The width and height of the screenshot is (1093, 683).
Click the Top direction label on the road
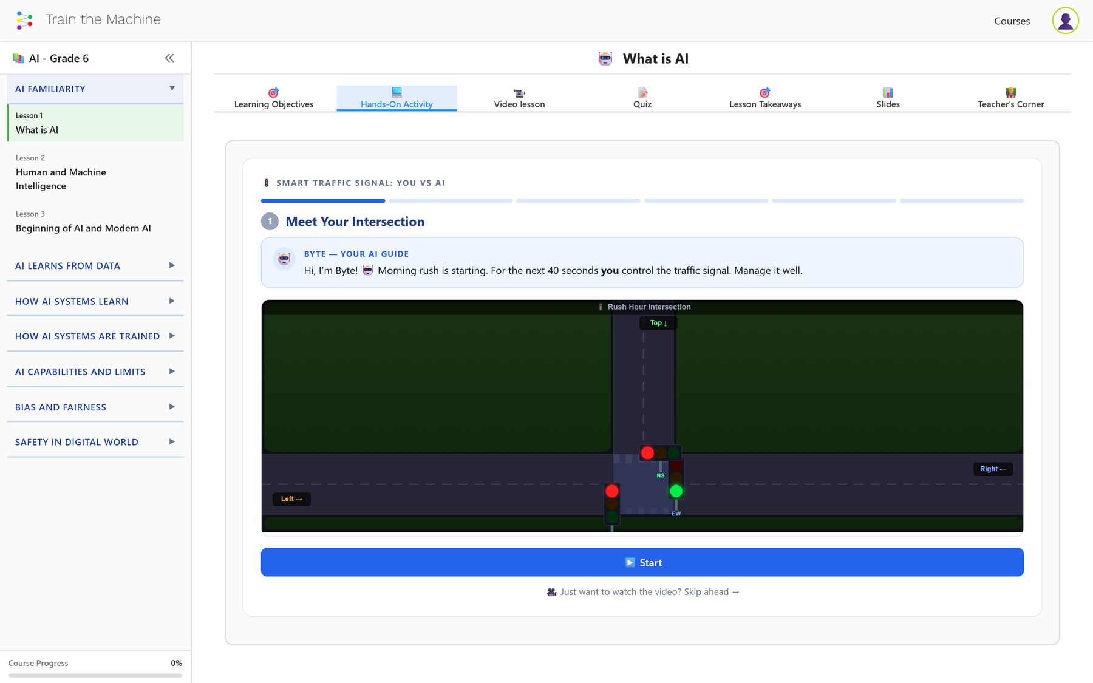coord(658,323)
